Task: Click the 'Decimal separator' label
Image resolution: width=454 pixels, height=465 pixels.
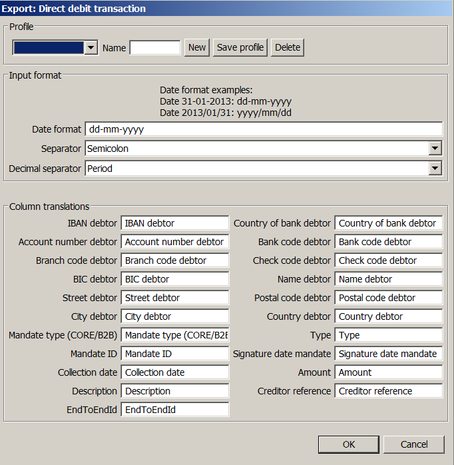Action: point(45,169)
